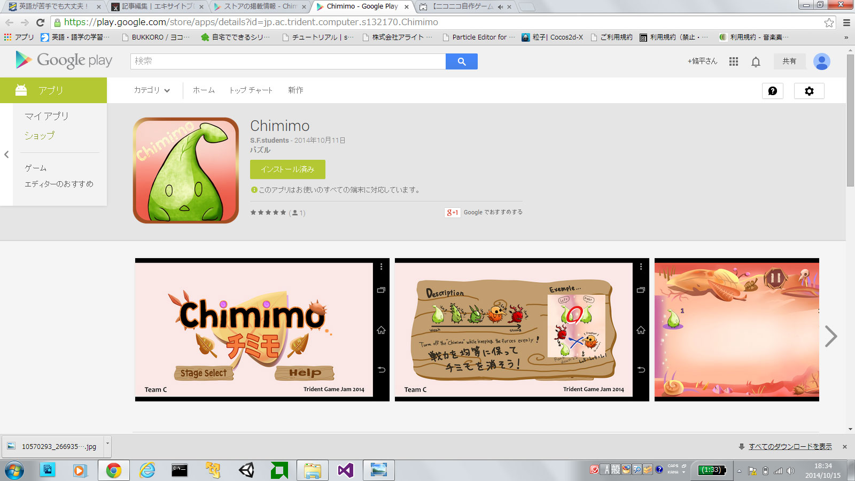Viewport: 855px width, 481px height.
Task: Open BUKKORO bookmark
Action: [156, 37]
